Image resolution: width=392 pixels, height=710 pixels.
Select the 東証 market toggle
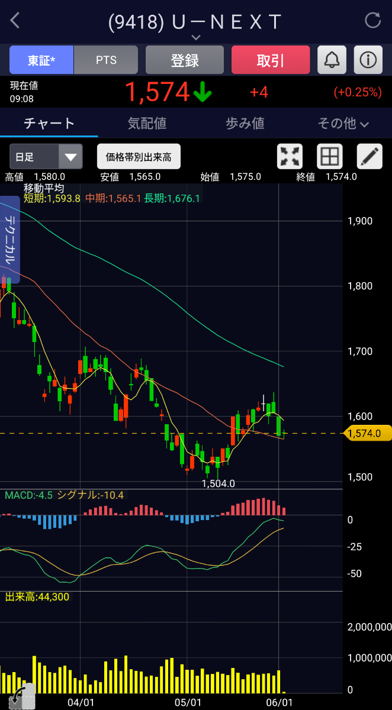point(41,60)
